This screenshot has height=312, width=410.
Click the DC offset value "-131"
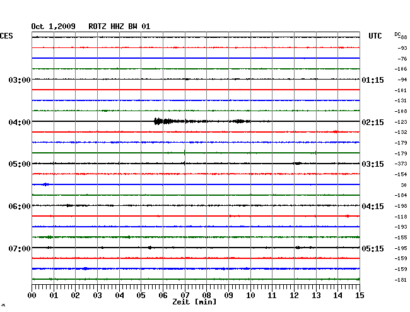tap(401, 100)
